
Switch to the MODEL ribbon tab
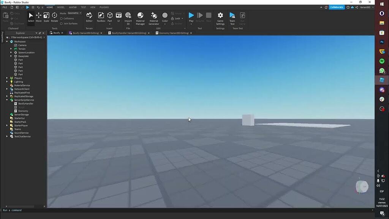tap(61, 7)
